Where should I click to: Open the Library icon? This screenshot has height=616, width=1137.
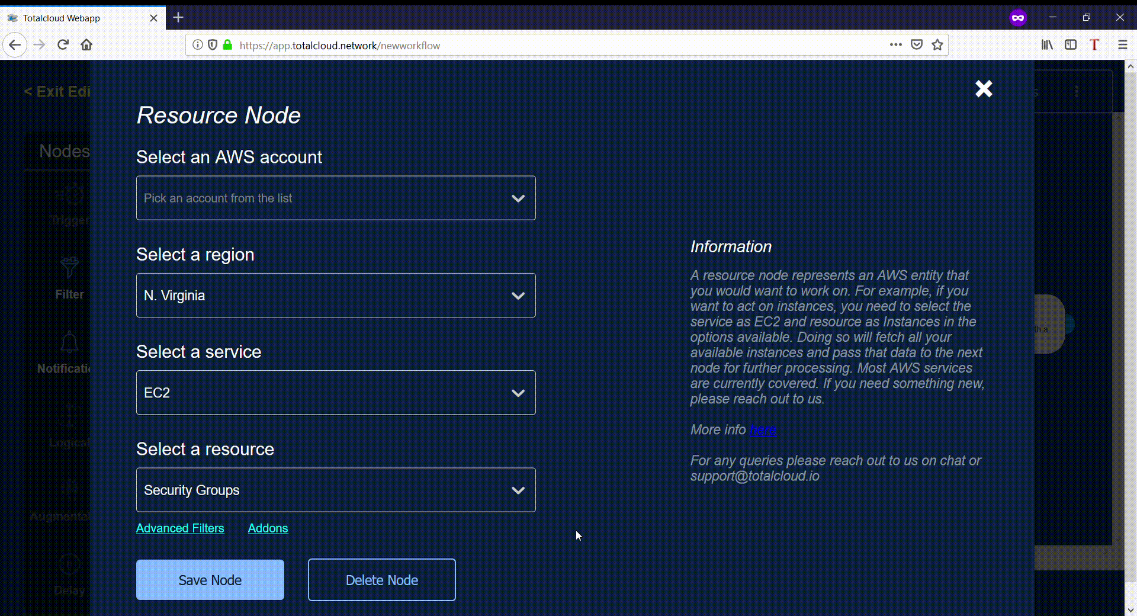coord(1047,45)
